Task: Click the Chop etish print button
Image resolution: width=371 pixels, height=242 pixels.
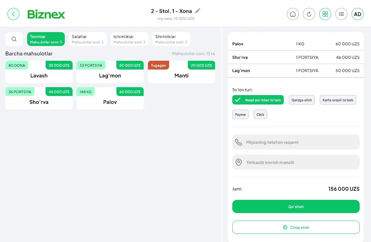Action: click(296, 227)
